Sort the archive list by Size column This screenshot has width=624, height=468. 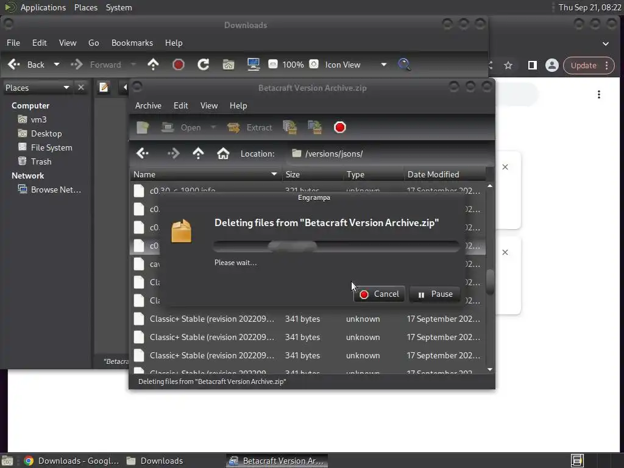pyautogui.click(x=313, y=174)
